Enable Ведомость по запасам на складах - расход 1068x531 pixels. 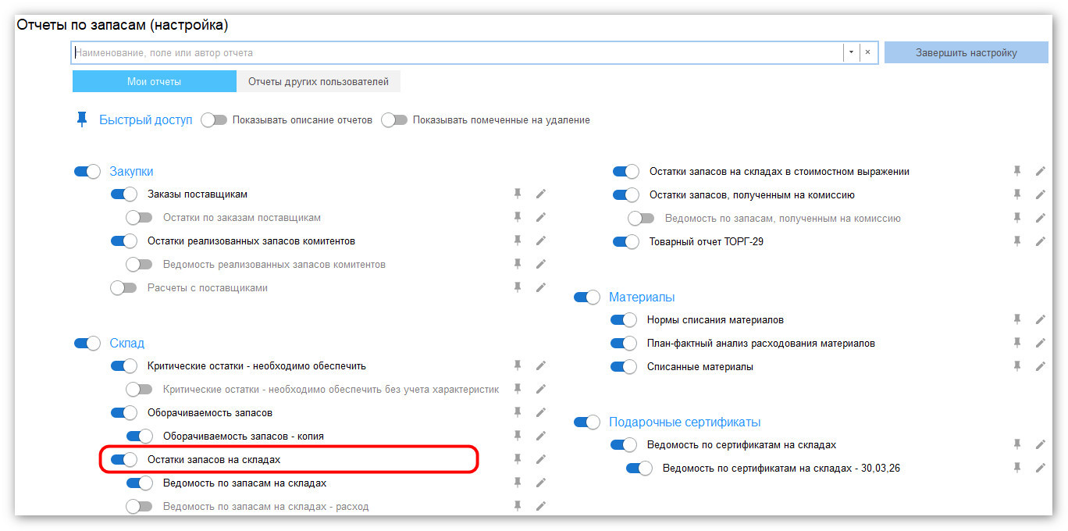point(139,506)
